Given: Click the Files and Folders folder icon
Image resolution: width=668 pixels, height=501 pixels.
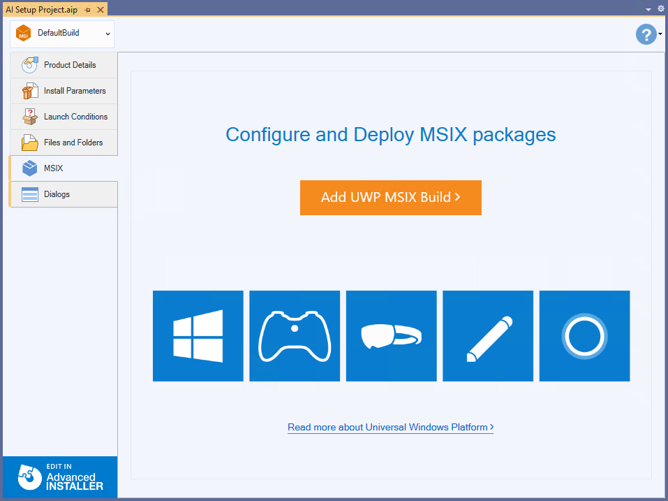Looking at the screenshot, I should pos(30,143).
